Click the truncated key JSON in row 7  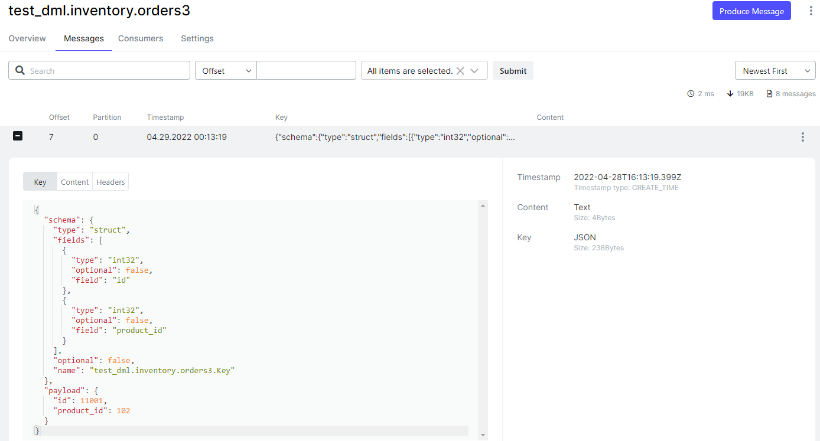(395, 137)
